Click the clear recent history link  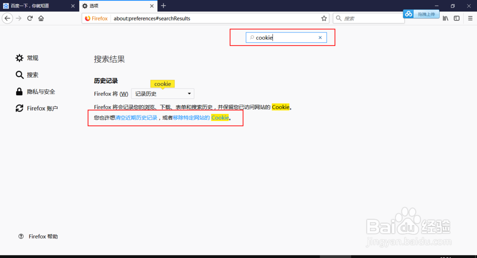(x=136, y=118)
